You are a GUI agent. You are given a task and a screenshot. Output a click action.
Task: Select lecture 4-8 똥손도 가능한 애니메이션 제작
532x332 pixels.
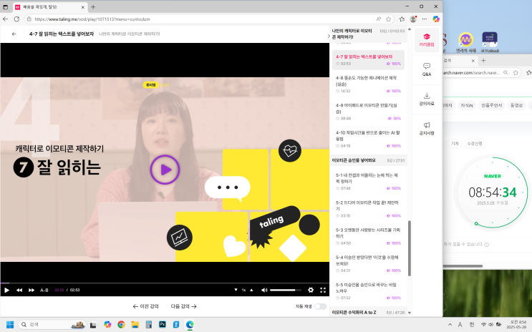[x=368, y=84]
